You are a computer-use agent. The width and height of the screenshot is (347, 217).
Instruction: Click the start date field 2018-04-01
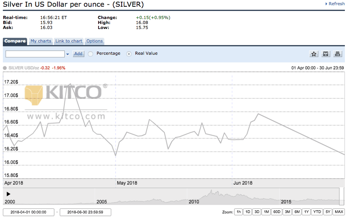tap(28, 212)
